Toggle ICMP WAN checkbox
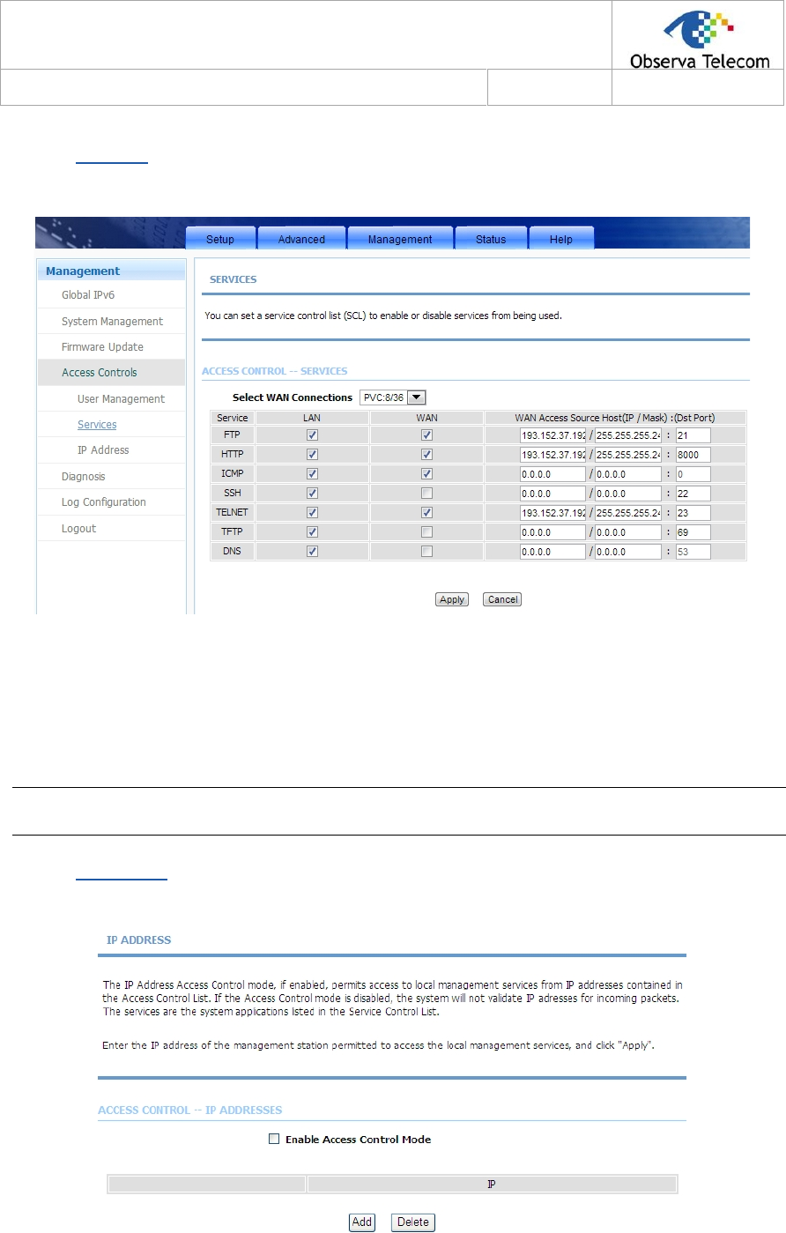786x1233 pixels. 426,474
